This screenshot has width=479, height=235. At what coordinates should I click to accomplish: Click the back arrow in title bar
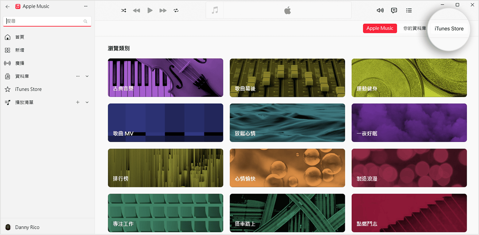[8, 6]
